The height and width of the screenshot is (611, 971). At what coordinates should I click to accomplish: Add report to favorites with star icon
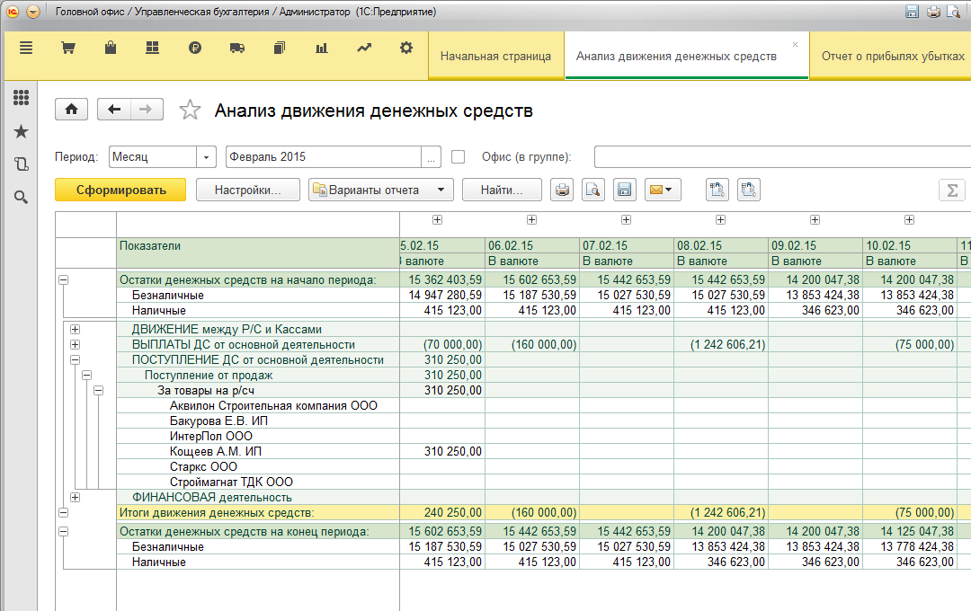coord(190,111)
